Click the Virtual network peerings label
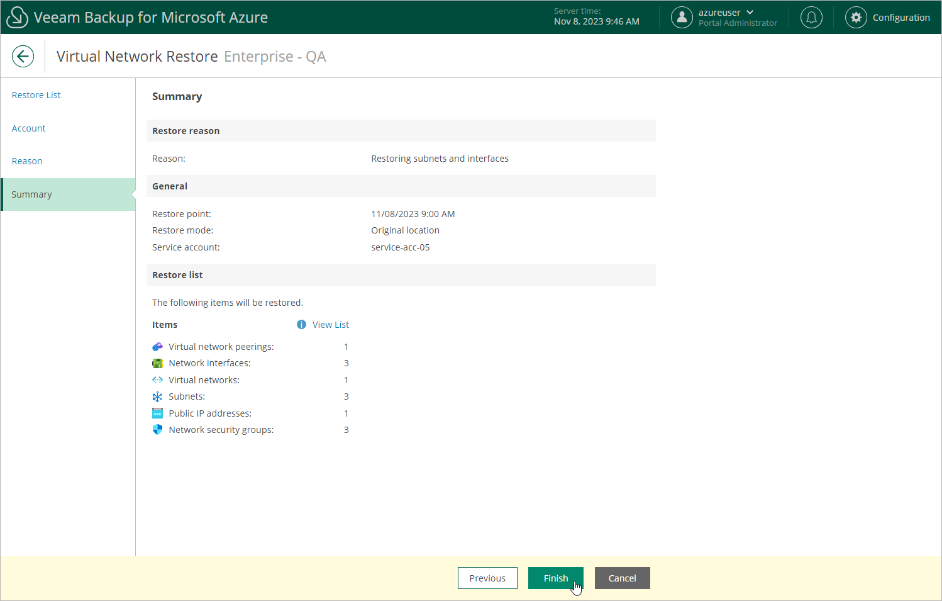Viewport: 942px width, 601px height. pos(221,347)
